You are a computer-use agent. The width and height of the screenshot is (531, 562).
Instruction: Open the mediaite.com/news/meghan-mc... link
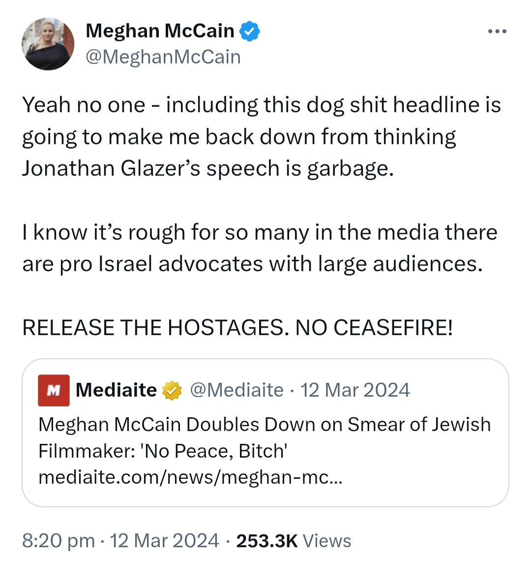coord(190,477)
